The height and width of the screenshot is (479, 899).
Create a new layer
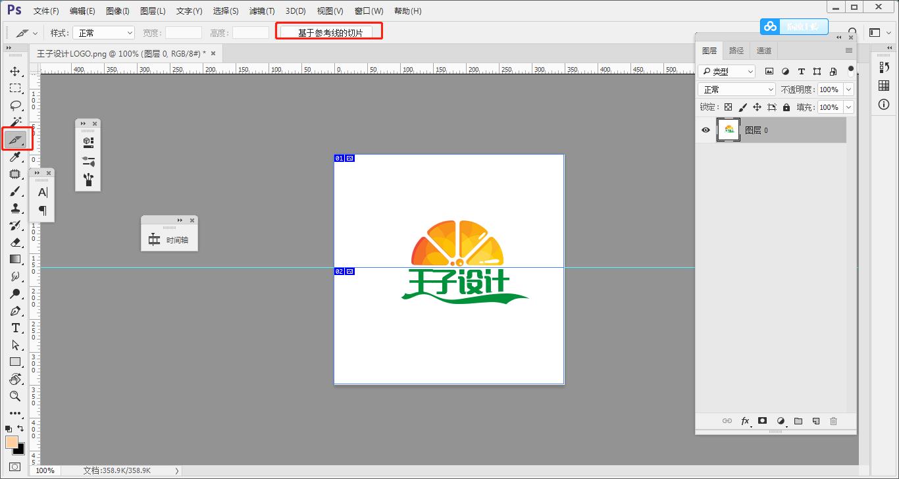[x=816, y=421]
